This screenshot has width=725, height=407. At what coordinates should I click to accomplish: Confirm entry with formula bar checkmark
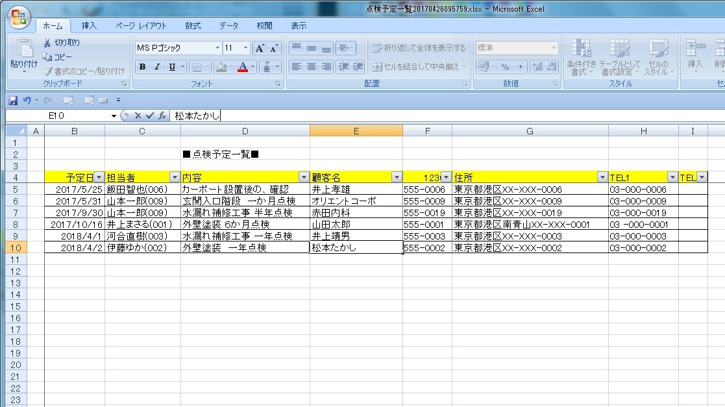150,116
